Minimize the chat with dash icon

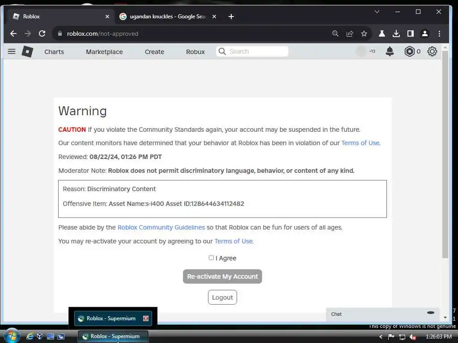[431, 312]
